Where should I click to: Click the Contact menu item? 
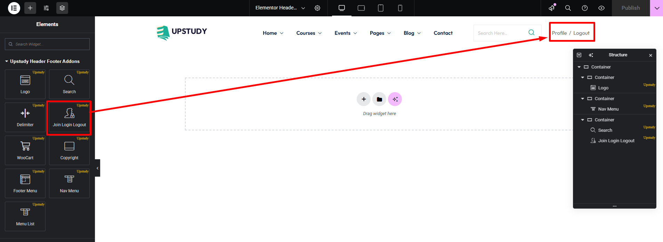tap(443, 33)
